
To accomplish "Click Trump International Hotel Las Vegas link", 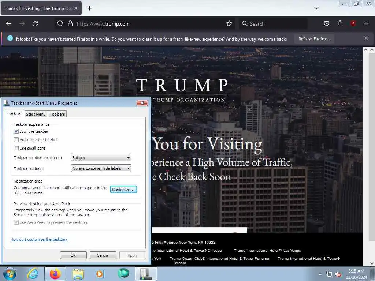I will [267, 250].
